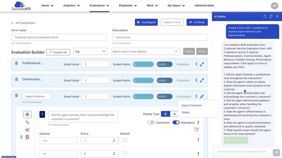Open more options for the Yes option
The image size is (282, 158).
(198, 140)
